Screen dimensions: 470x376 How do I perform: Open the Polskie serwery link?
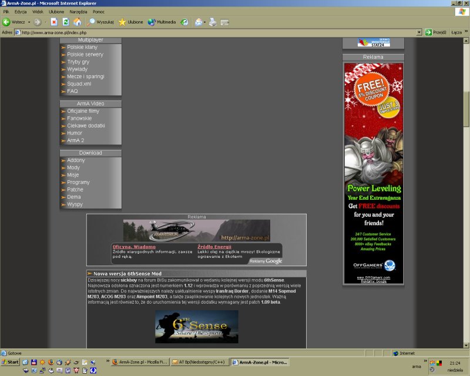point(85,55)
